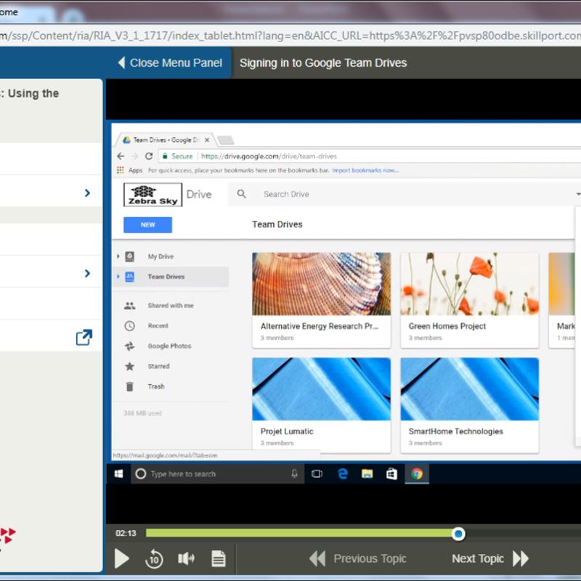Screen dimensions: 581x581
Task: Expand the second menu panel chevron
Action: [x=87, y=274]
